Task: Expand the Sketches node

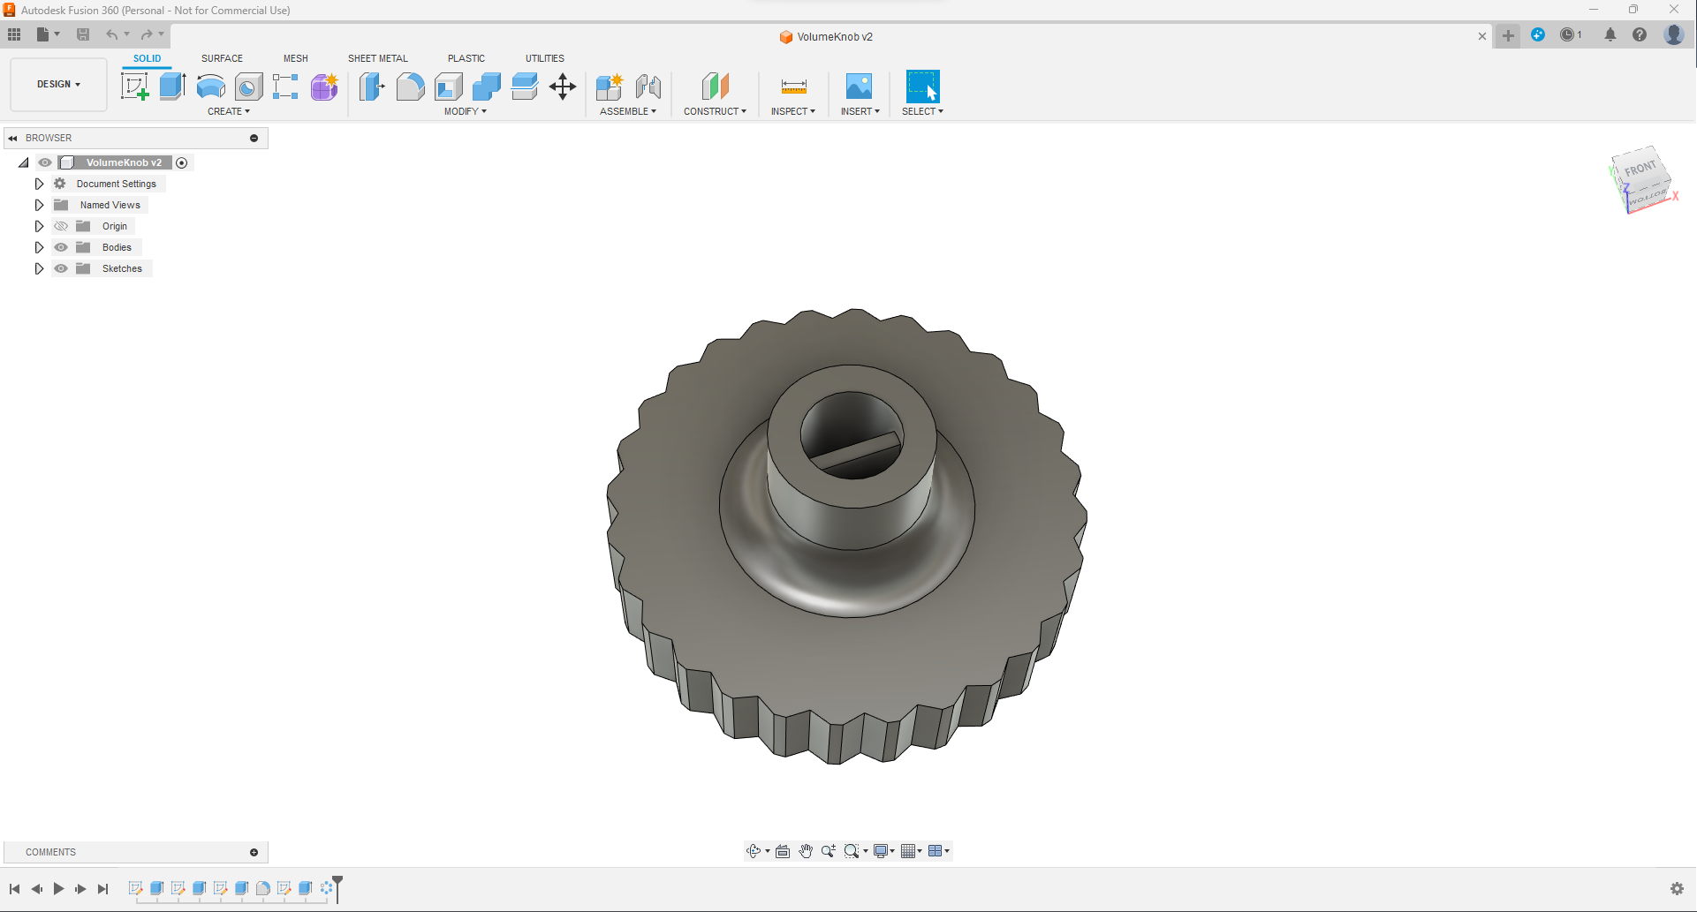Action: 39,268
